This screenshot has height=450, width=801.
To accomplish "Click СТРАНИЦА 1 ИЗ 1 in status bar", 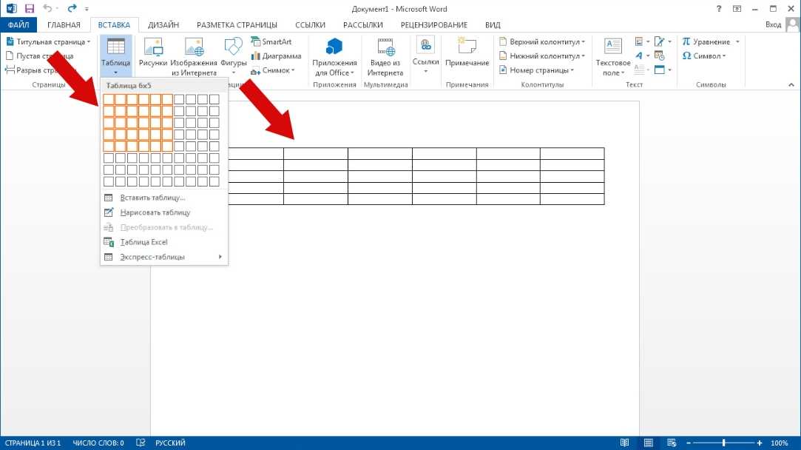I will (x=33, y=443).
